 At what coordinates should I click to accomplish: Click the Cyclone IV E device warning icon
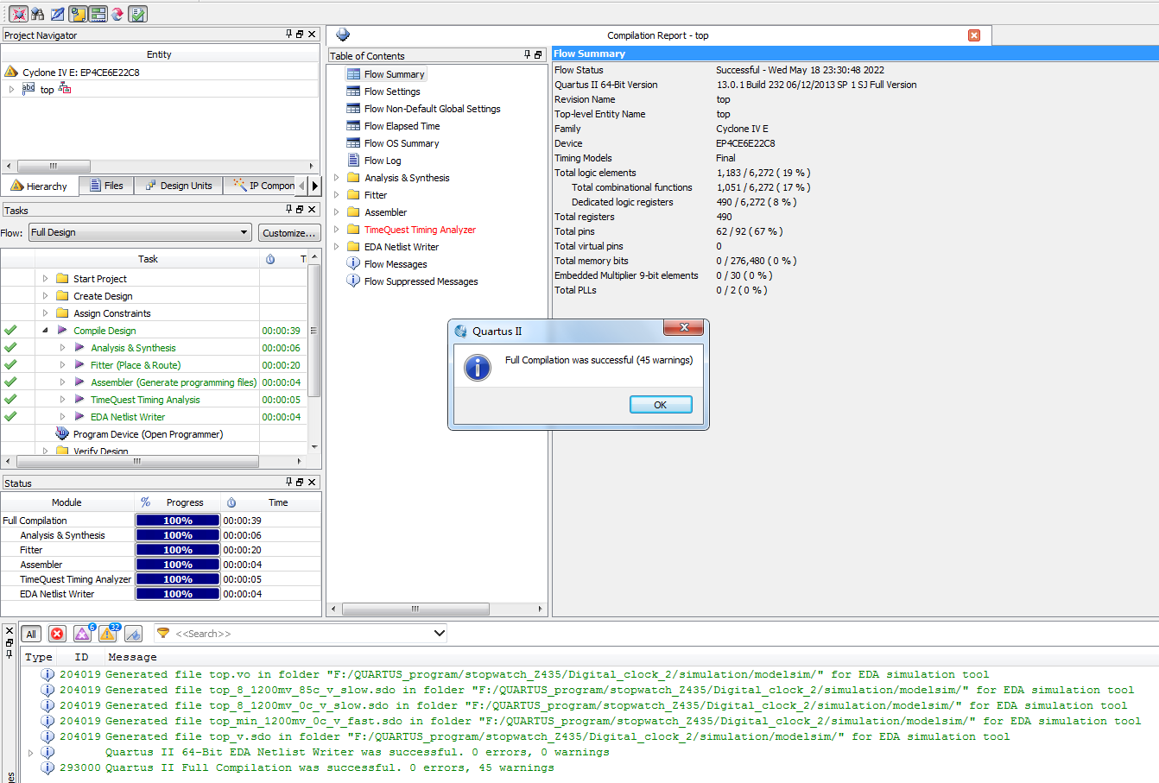point(11,72)
